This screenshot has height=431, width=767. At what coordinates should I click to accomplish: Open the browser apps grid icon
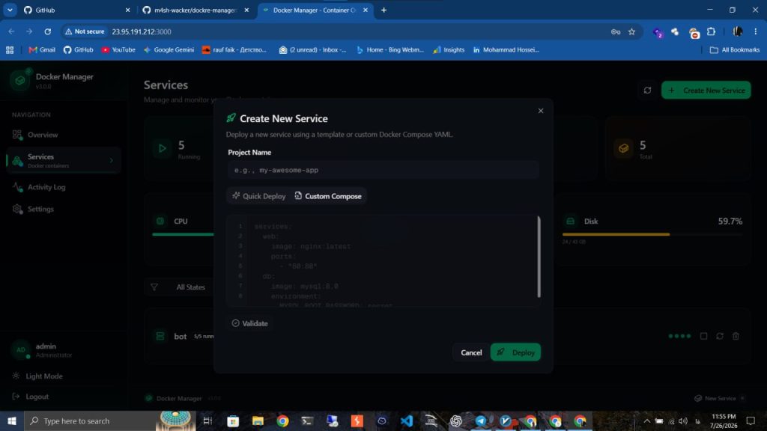[10, 50]
